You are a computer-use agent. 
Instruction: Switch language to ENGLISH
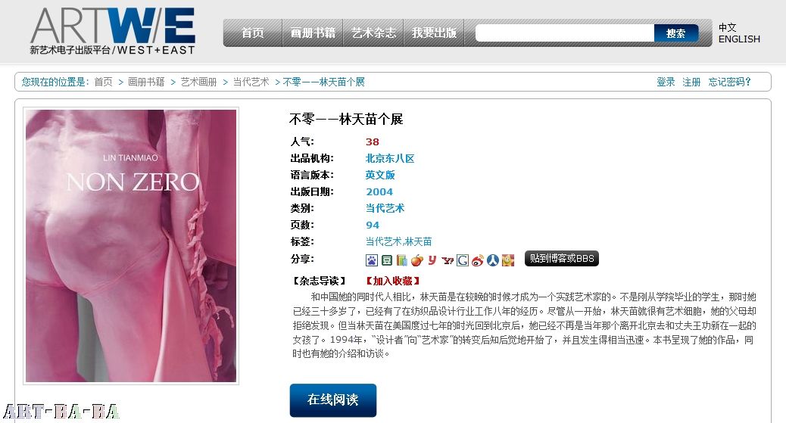[739, 39]
